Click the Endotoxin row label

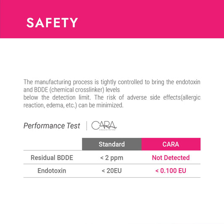point(52,171)
